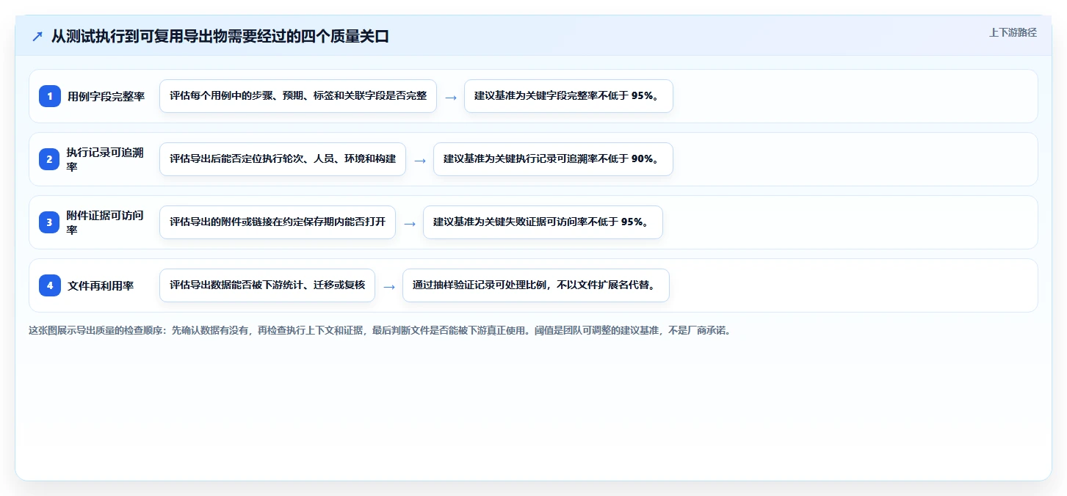Select the number 1 step badge
The width and height of the screenshot is (1067, 496).
click(x=50, y=96)
